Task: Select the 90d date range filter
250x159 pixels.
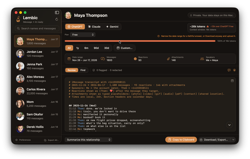Action: pos(96,48)
